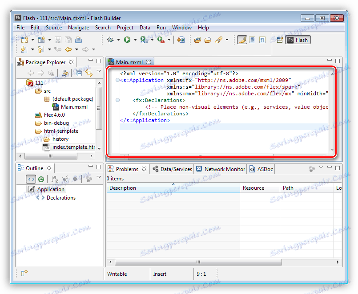The width and height of the screenshot is (358, 294).
Task: Open the Back history dropdown arrow
Action: tap(76, 49)
